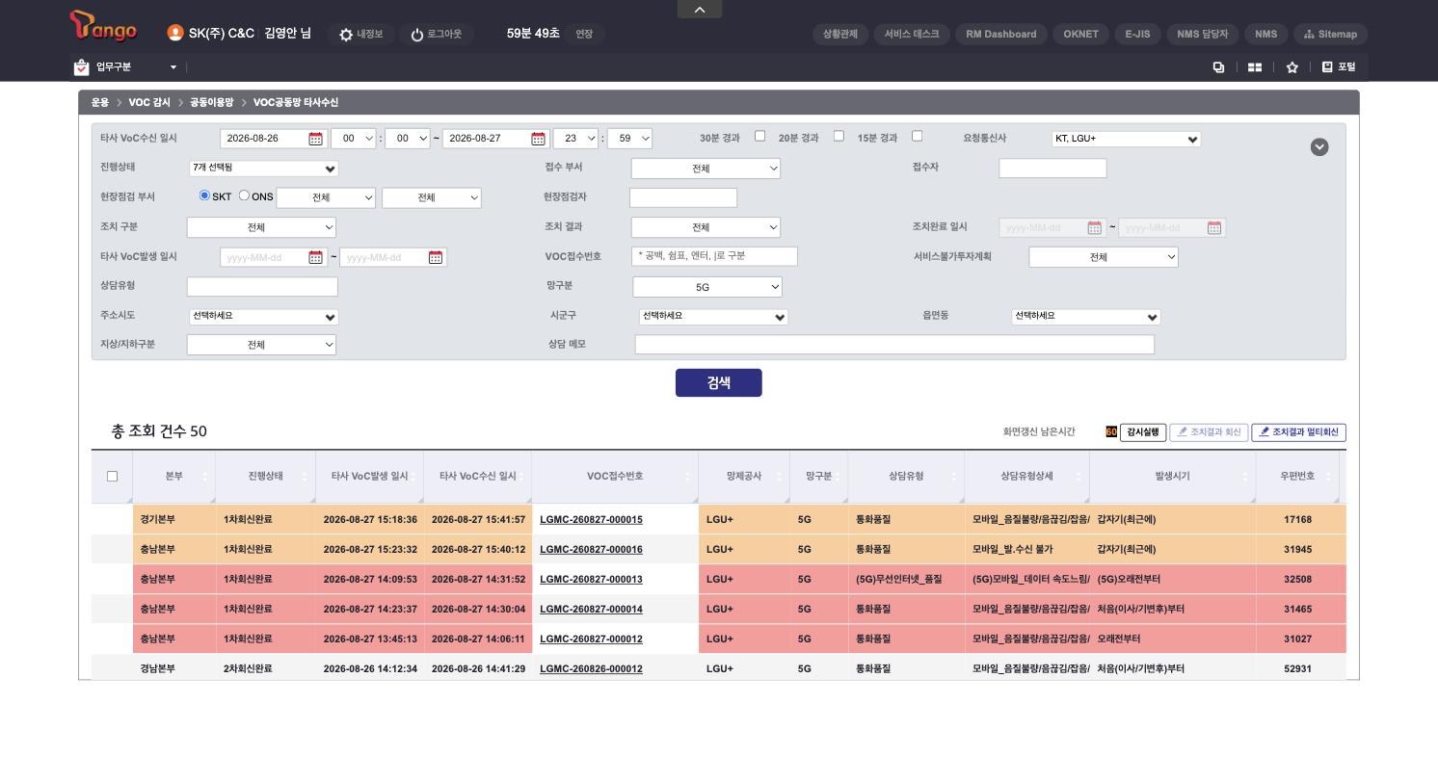1438x782 pixels.
Task: Open the OKNET menu item
Action: click(1081, 35)
